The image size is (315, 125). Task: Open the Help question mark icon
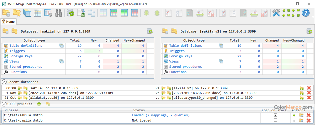(x=306, y=13)
